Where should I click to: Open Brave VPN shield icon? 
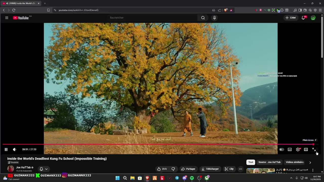pyautogui.click(x=315, y=10)
